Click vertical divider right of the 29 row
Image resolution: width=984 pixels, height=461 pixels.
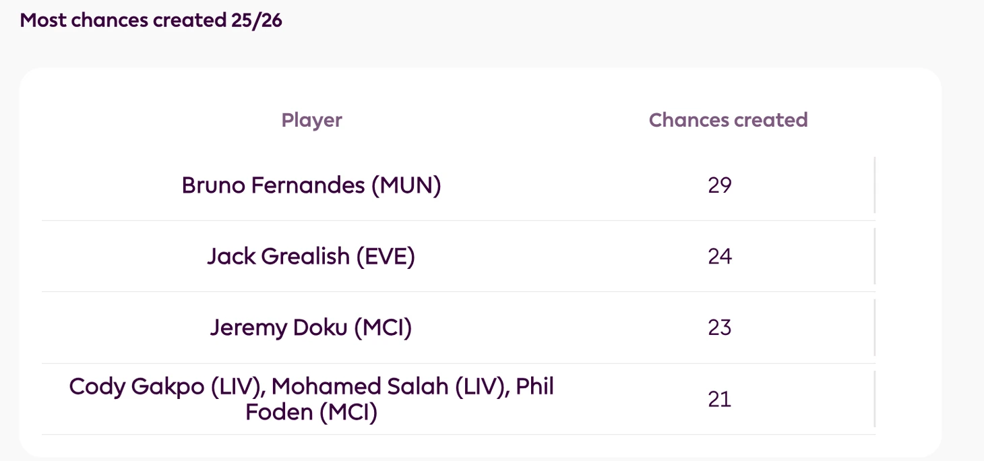[x=875, y=185]
